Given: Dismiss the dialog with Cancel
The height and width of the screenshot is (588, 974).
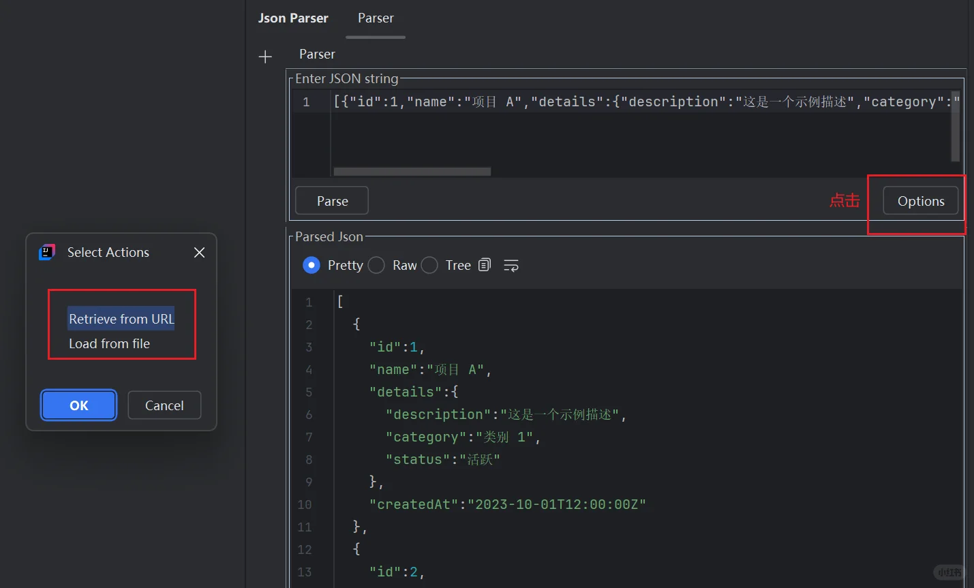Looking at the screenshot, I should coord(164,405).
